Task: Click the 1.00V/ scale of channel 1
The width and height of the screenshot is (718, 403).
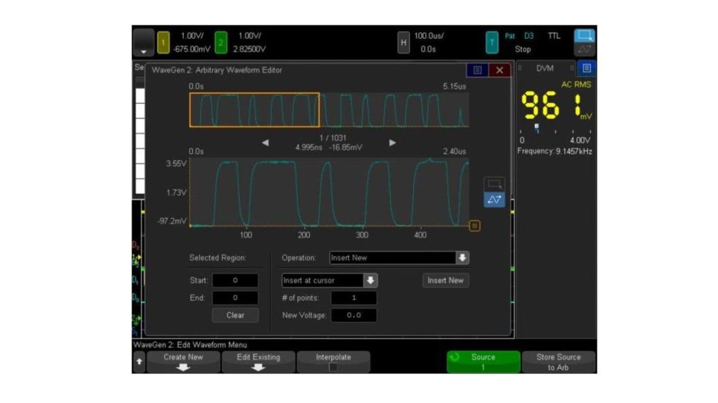Action: pos(192,36)
